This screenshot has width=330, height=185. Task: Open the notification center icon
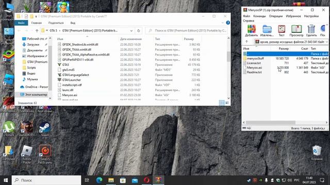tap(322, 180)
